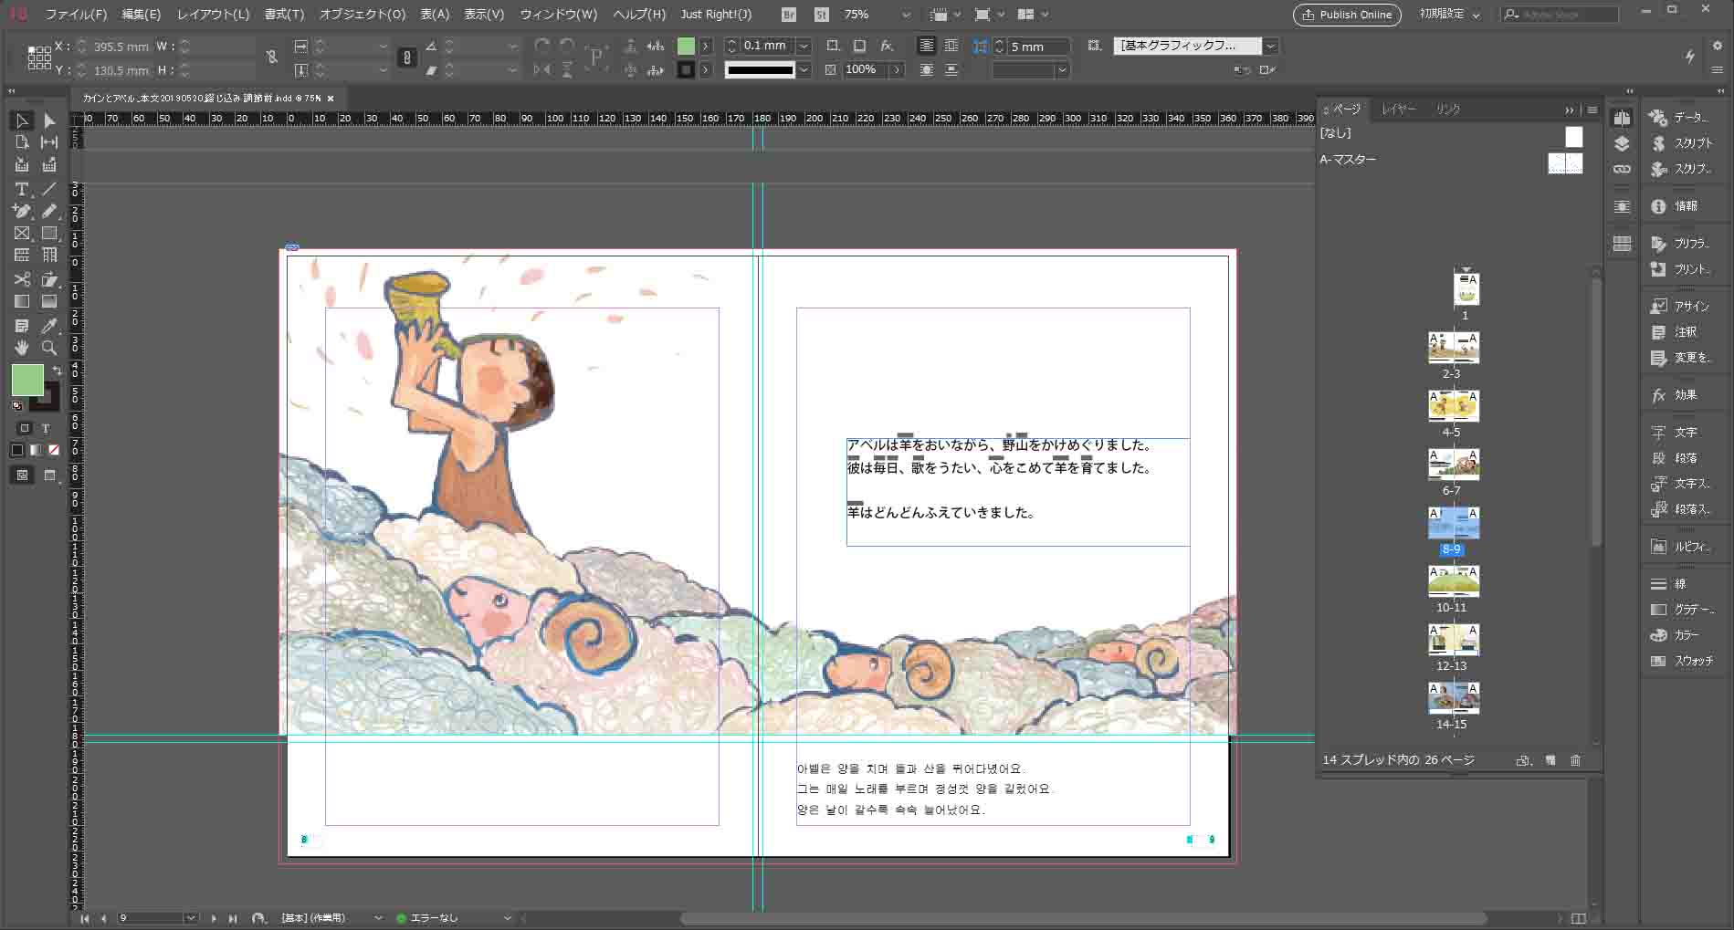Go to first page arrow
1734x930 pixels.
(85, 918)
